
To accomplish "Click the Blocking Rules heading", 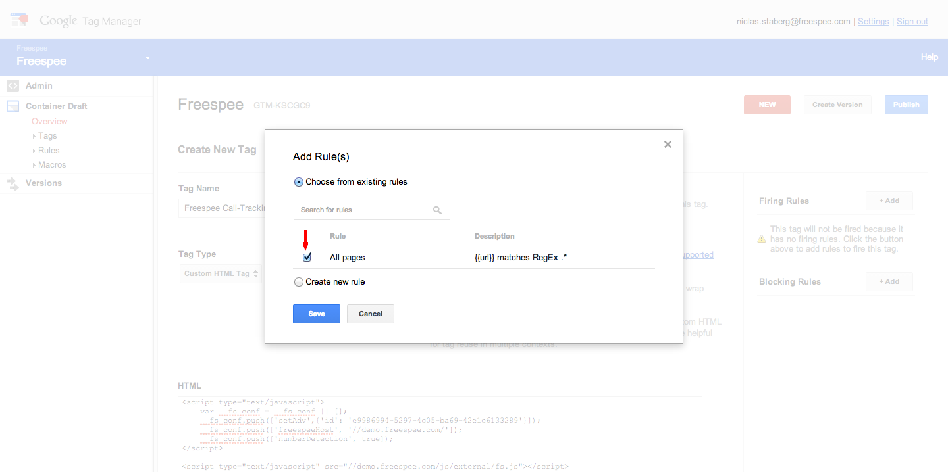I will [x=790, y=282].
